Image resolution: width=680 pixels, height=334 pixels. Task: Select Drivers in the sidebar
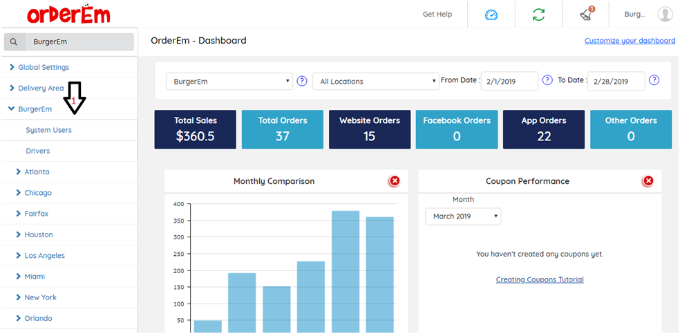[37, 151]
